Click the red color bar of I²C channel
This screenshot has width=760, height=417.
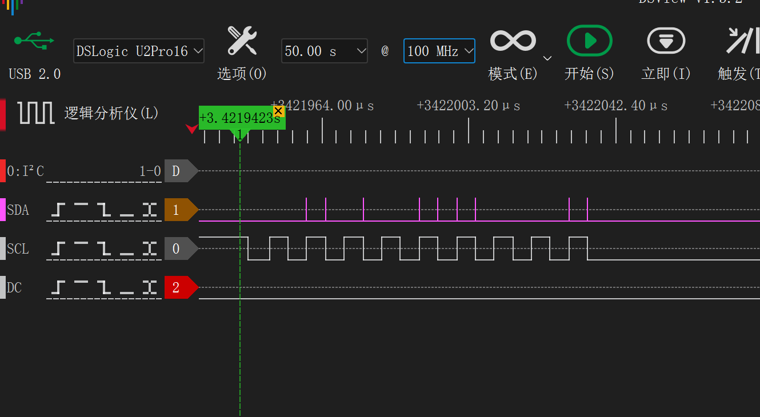[2, 171]
